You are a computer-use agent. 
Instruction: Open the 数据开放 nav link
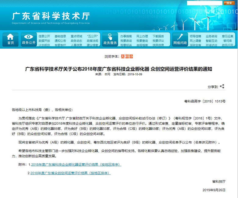click(44, 41)
